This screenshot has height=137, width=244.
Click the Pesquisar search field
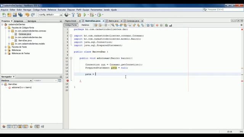tap(225, 10)
